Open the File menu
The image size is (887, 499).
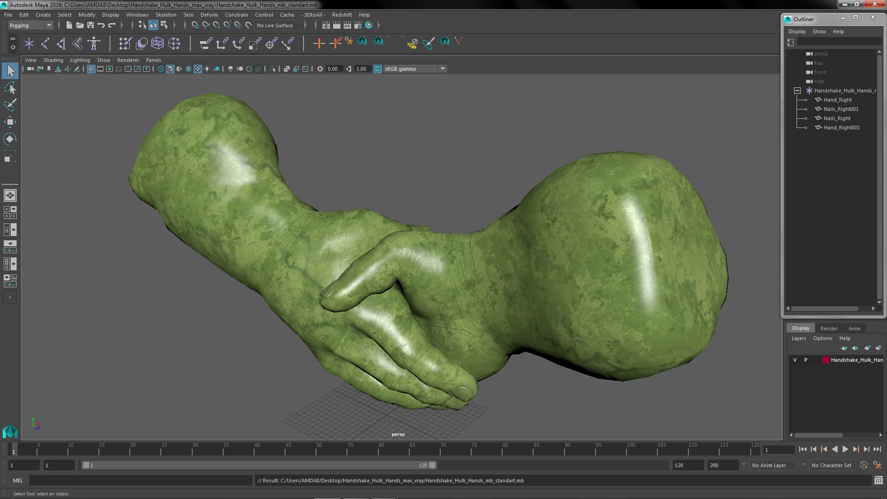(x=8, y=15)
